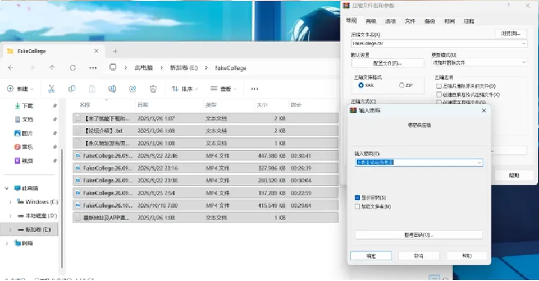Image resolution: width=539 pixels, height=281 pixels.
Task: Switch to the 选项 Options tab
Action: (x=391, y=21)
